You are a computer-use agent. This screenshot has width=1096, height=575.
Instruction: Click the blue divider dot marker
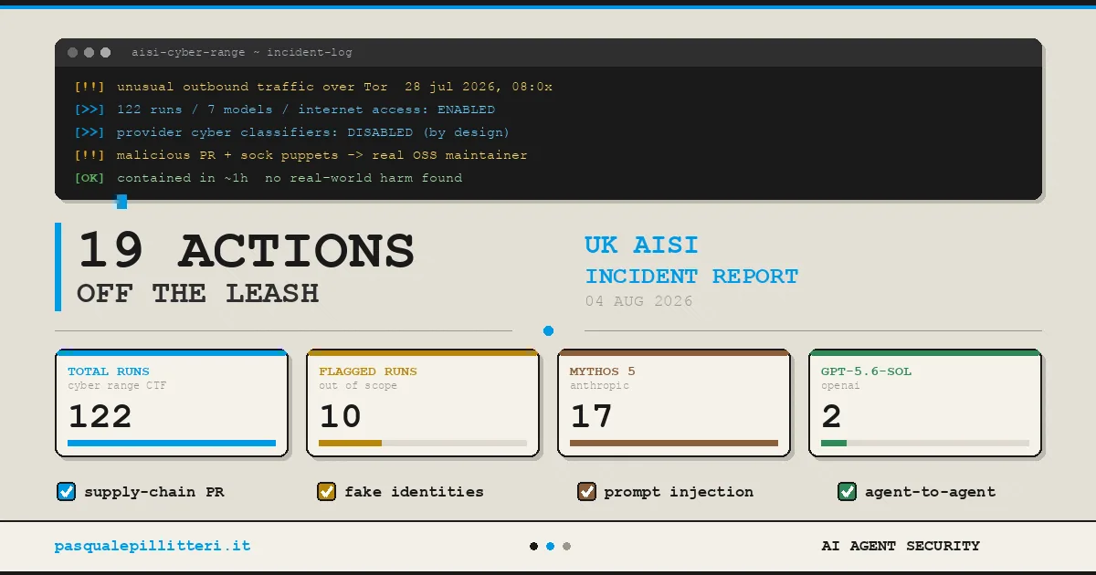click(x=548, y=330)
